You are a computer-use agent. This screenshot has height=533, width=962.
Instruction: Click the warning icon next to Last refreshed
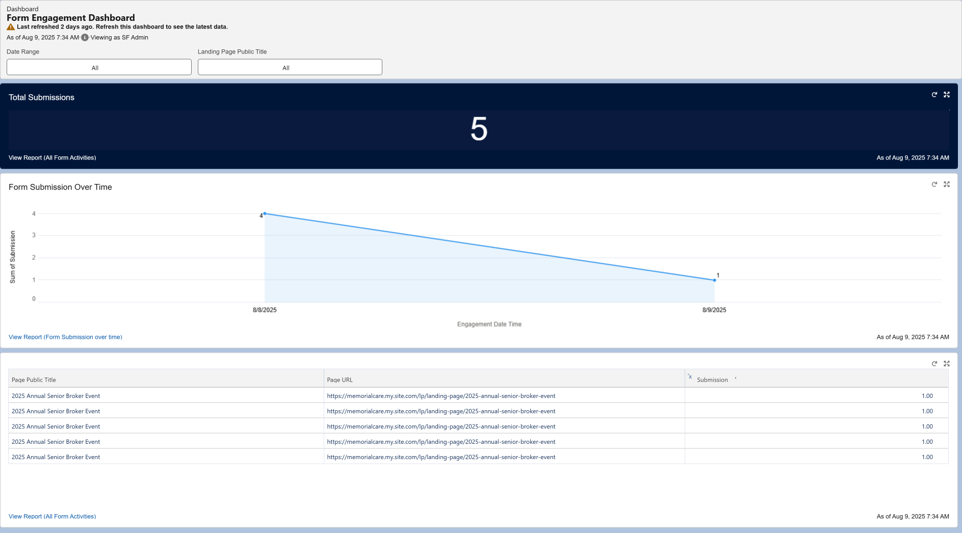[11, 27]
